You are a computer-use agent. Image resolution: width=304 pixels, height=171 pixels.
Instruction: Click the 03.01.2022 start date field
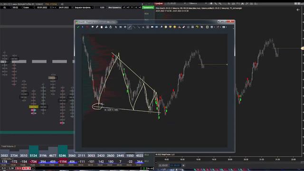42,8
